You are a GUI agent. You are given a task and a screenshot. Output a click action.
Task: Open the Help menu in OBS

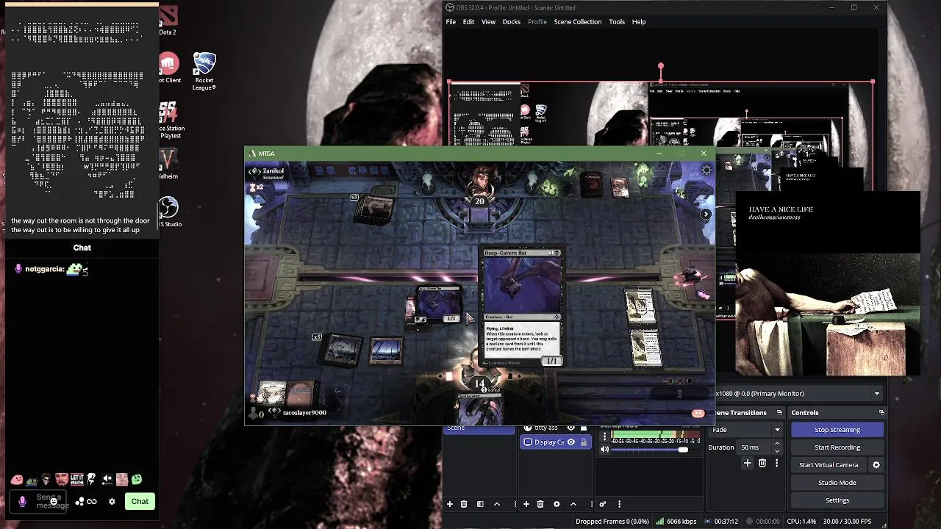pyautogui.click(x=639, y=22)
